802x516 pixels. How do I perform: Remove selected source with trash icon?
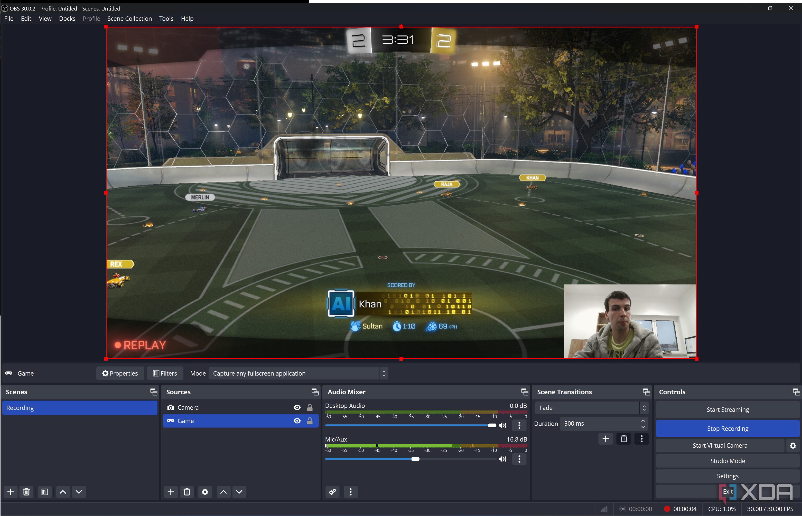click(187, 492)
